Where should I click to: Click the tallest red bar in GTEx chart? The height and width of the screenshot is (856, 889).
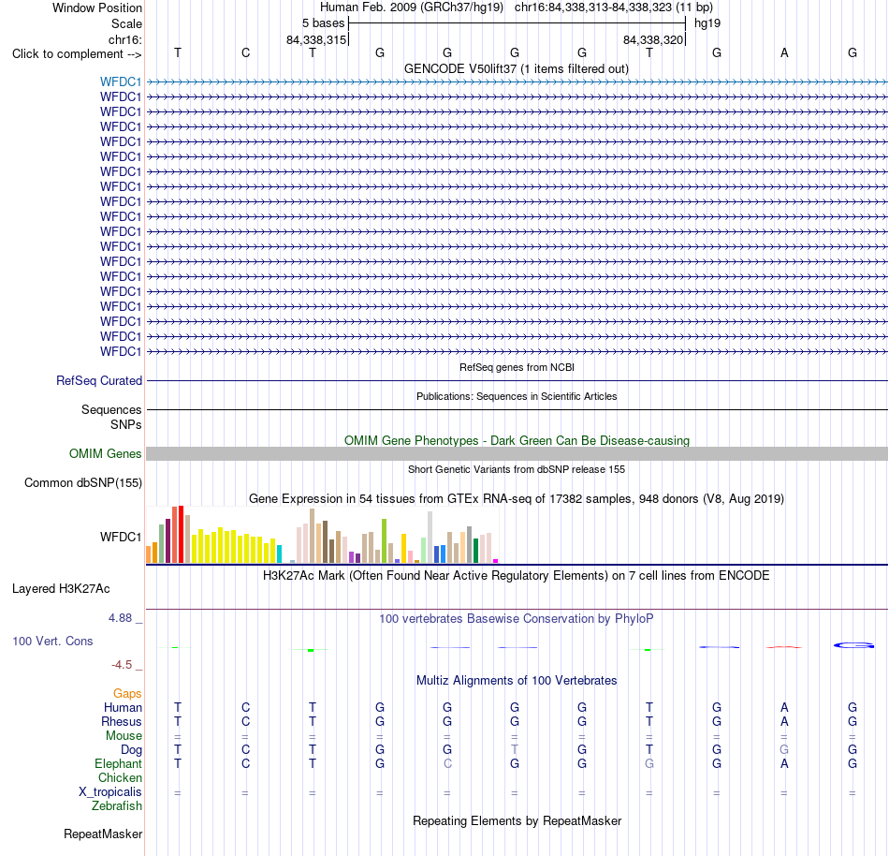coord(181,535)
